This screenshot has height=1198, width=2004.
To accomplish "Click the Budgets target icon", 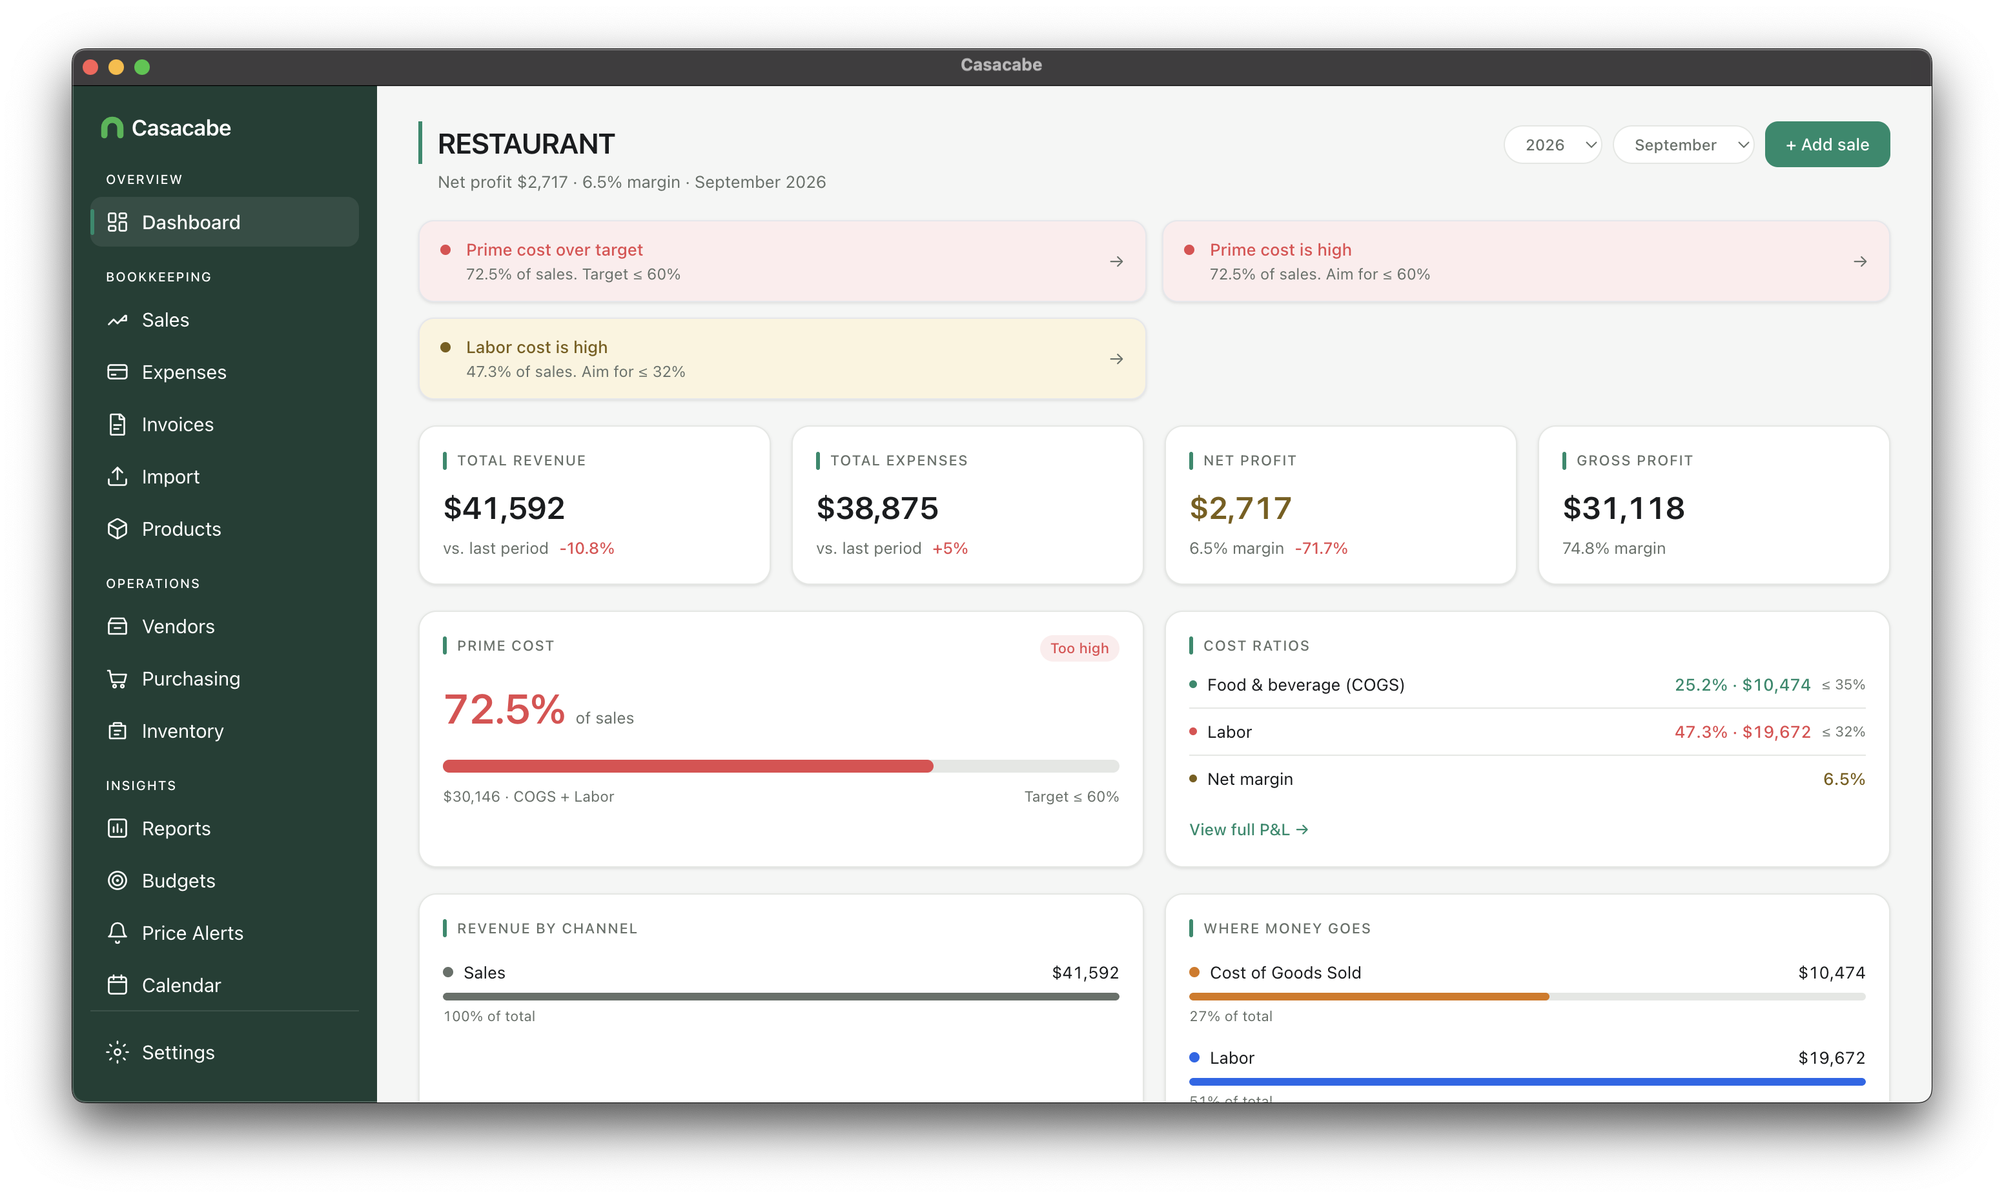I will (x=117, y=880).
